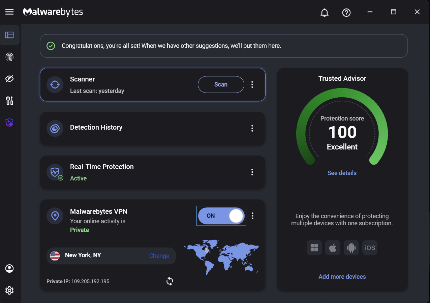430x303 pixels.
Task: Open the crossed-eye privacy sidebar section
Action: (x=9, y=79)
